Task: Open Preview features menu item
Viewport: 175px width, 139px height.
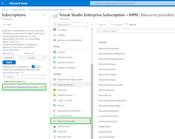Action: [65, 95]
